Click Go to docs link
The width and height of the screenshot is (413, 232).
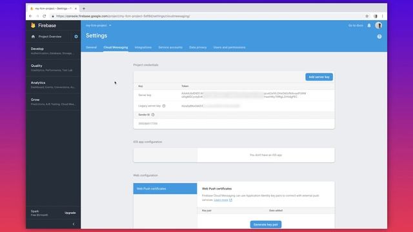click(356, 26)
